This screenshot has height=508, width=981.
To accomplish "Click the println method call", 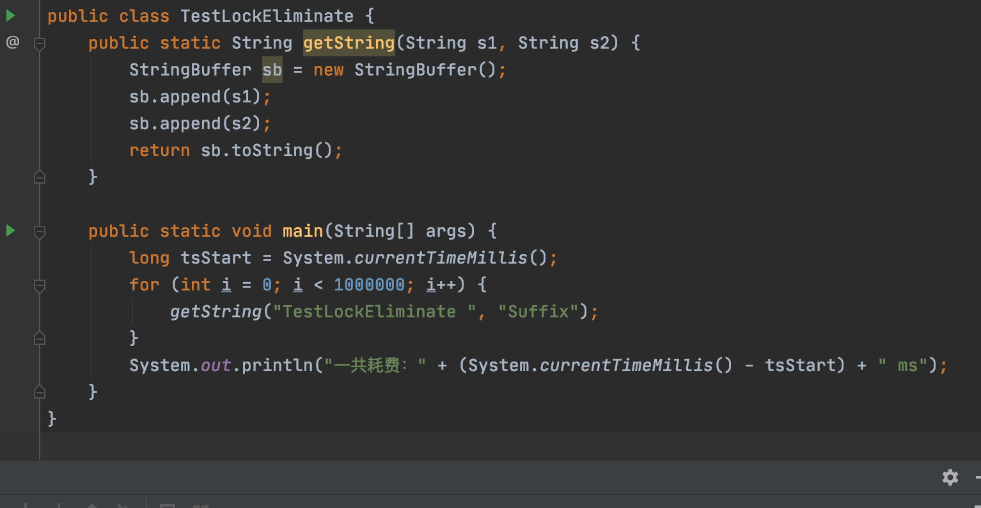I will pyautogui.click(x=278, y=365).
